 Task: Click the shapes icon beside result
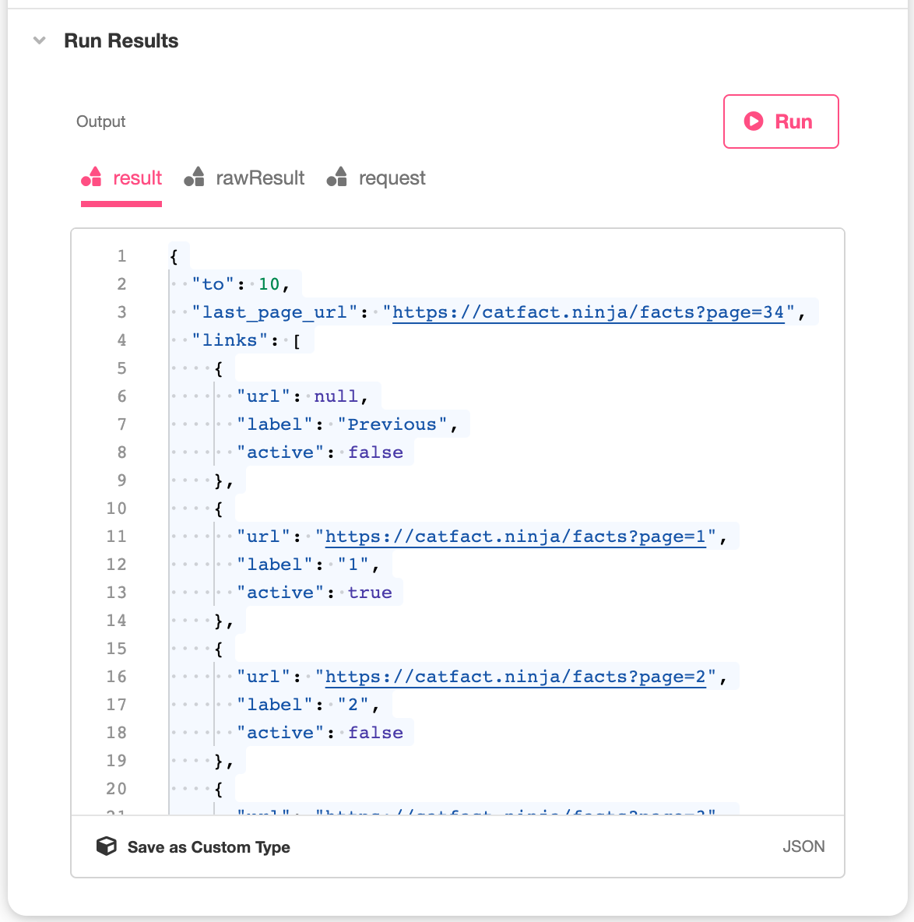91,177
